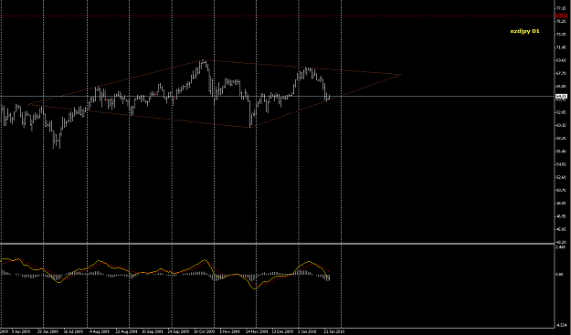Click the 16 Jul 2009 date label
The image size is (571, 335).
(73, 331)
